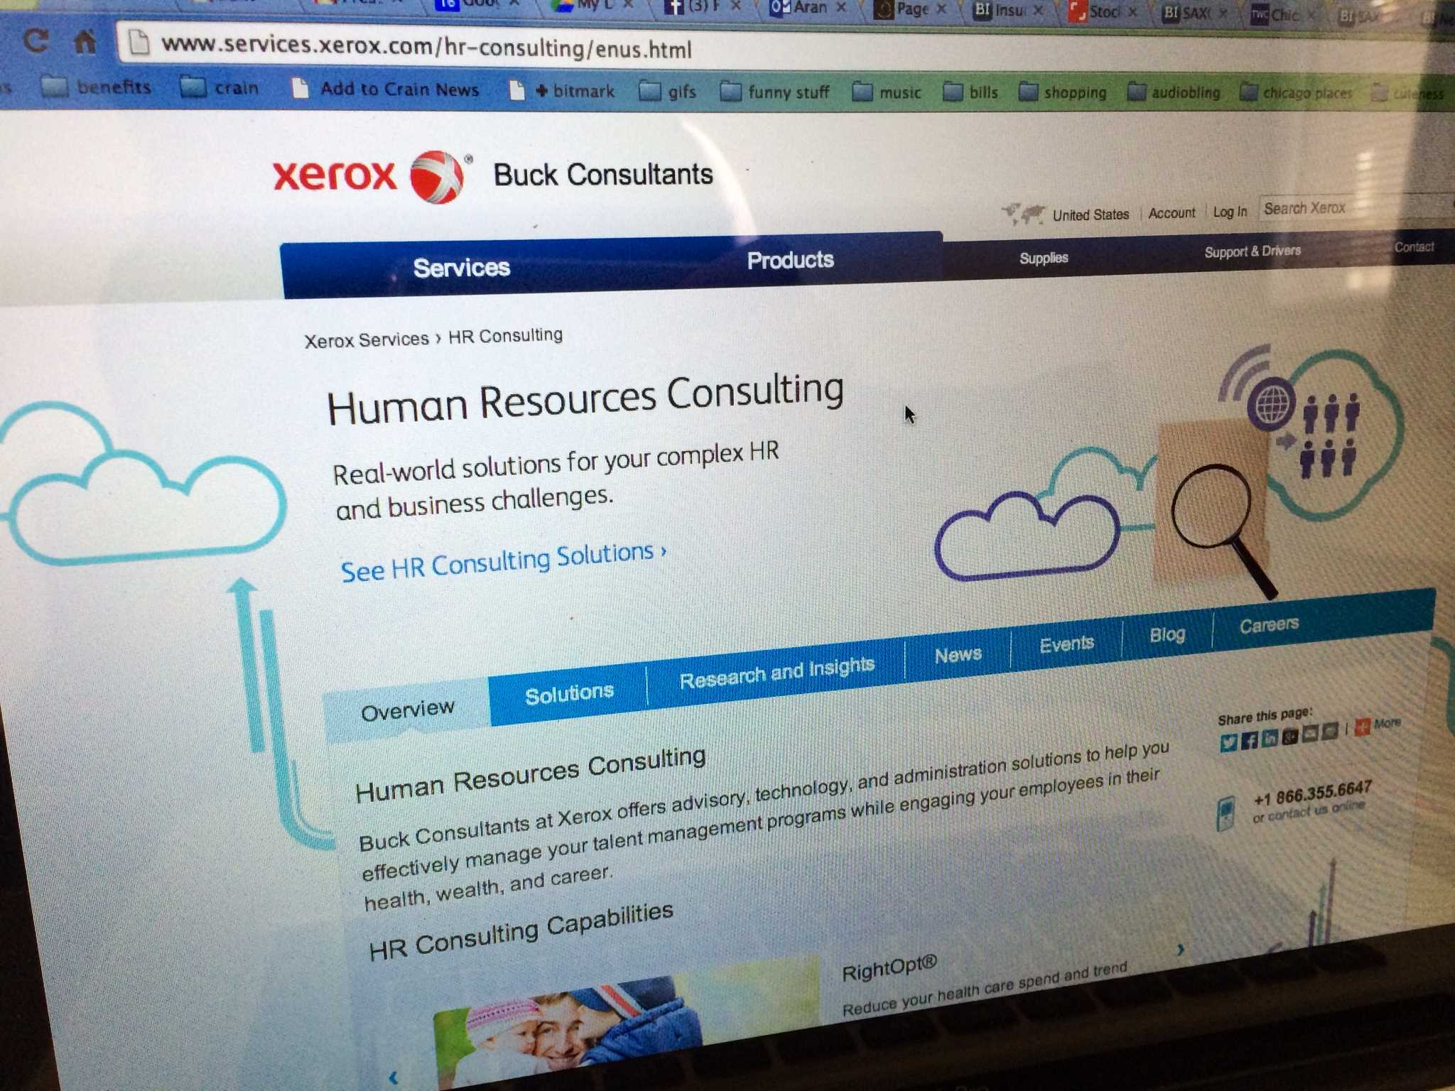Click the Account link

click(x=1172, y=213)
